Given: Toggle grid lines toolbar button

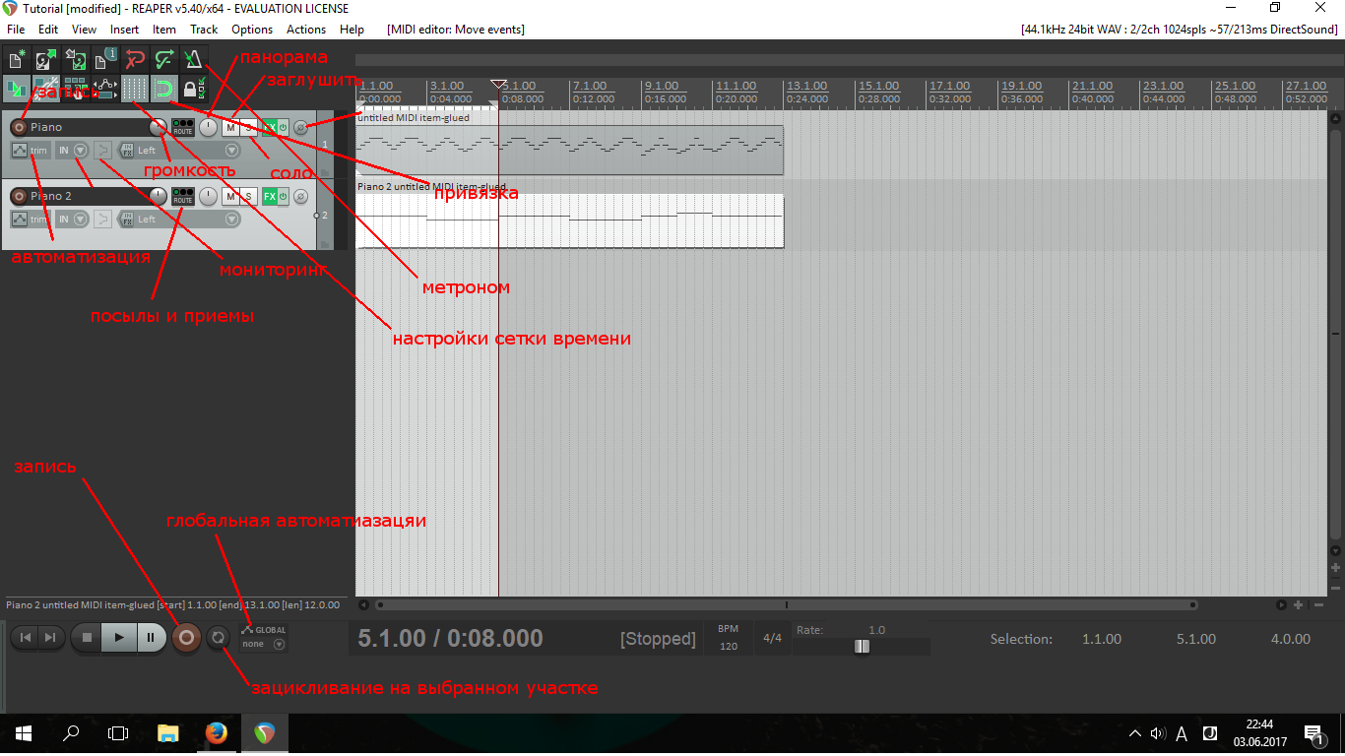Looking at the screenshot, I should click(135, 89).
